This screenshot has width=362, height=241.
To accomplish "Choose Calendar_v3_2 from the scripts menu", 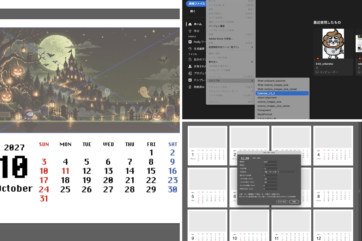I will (282, 93).
